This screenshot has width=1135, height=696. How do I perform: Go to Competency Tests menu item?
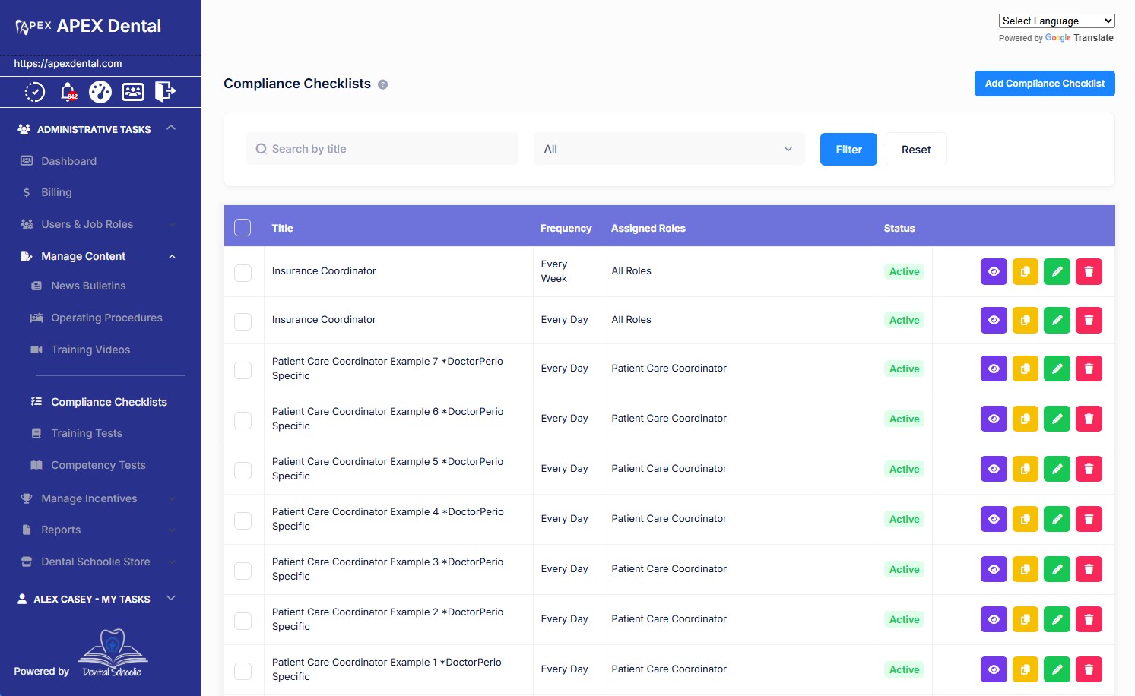pos(98,465)
